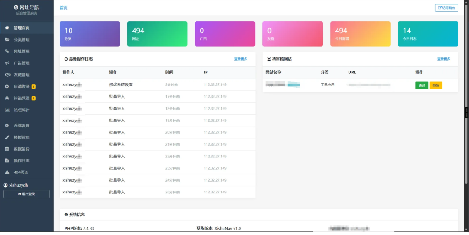This screenshot has width=469, height=235.
Task: Click the gear icon beside 系统设置
Action: tap(7, 125)
